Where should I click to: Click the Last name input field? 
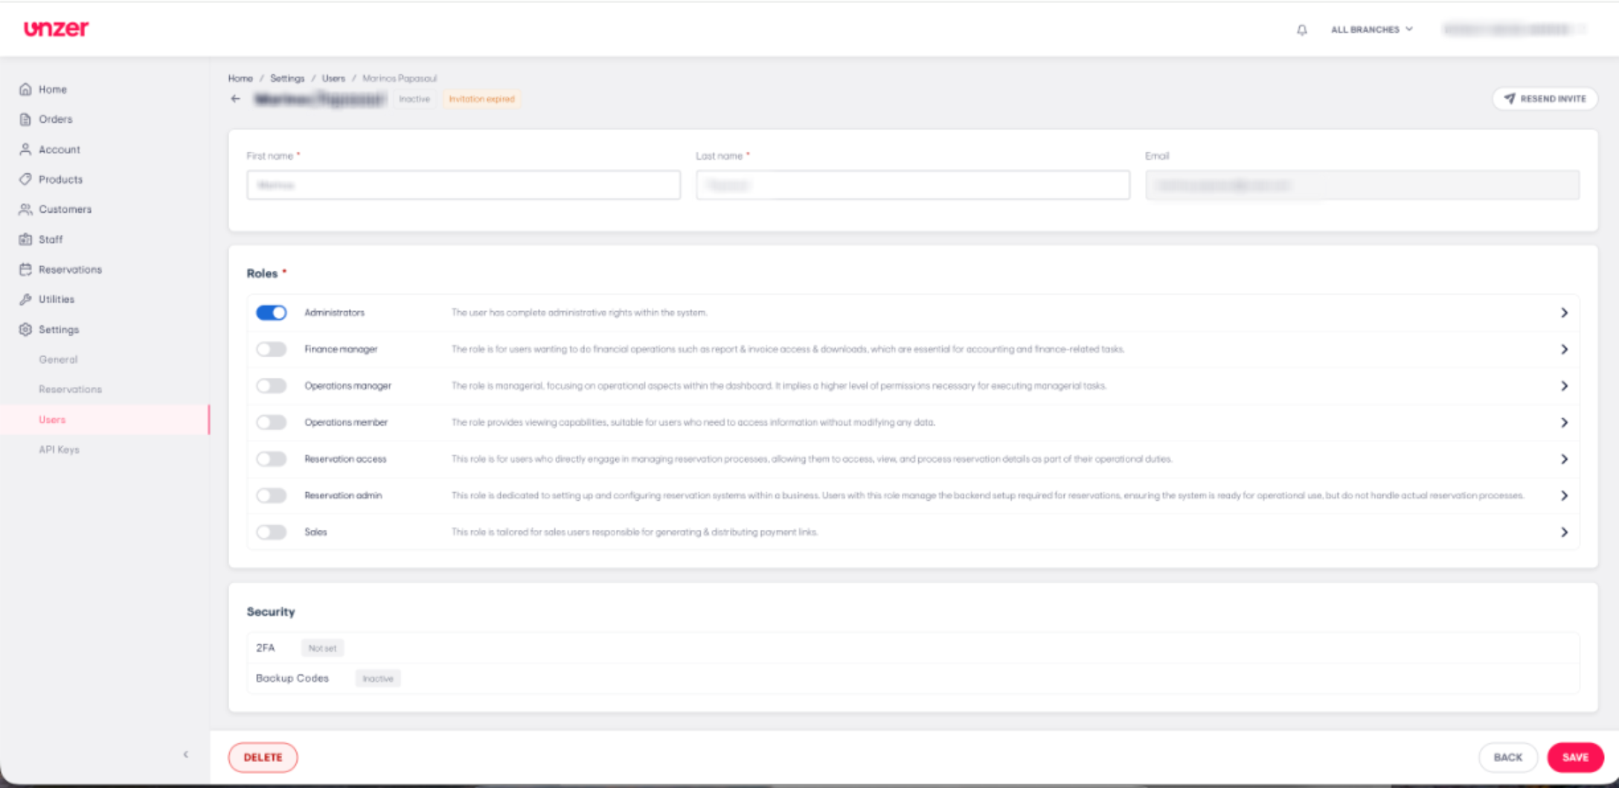pyautogui.click(x=912, y=185)
